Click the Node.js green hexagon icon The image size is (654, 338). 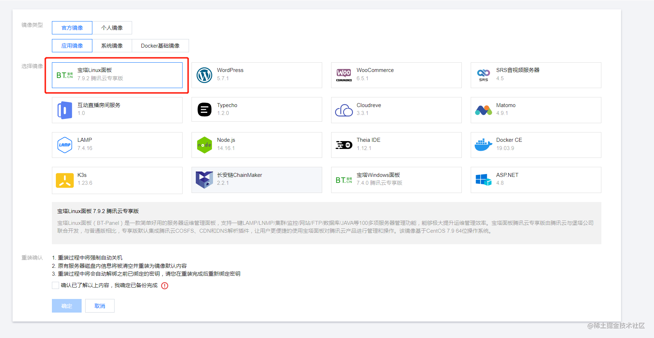point(204,145)
